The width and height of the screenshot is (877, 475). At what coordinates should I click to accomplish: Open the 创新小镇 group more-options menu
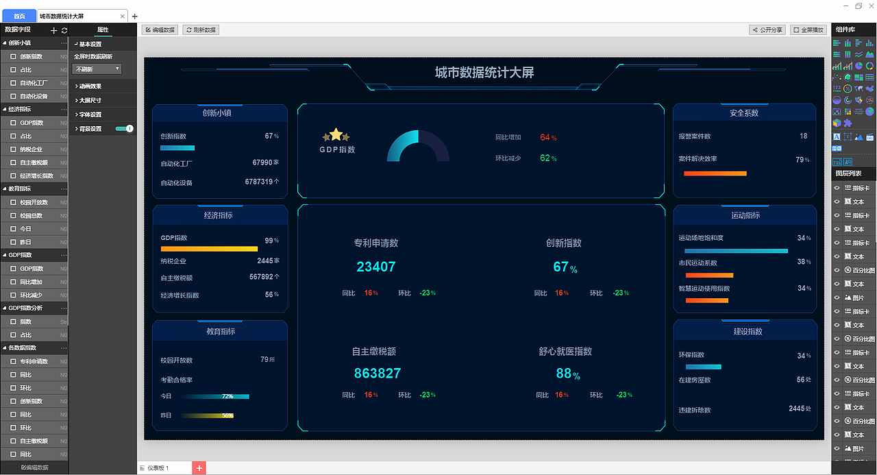click(x=64, y=42)
